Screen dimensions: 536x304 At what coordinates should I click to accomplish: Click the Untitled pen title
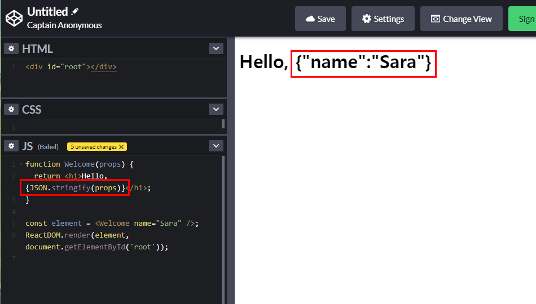[47, 12]
